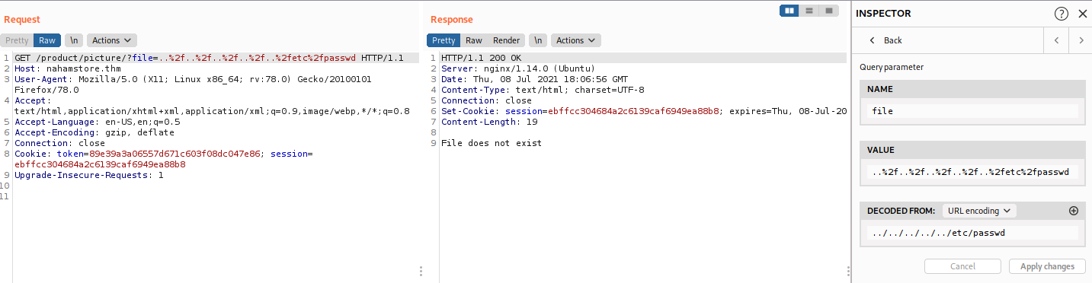Viewport: 1092px width, 283px height.
Task: Edit decoded ../../../../../etc/passwd field
Action: 972,233
